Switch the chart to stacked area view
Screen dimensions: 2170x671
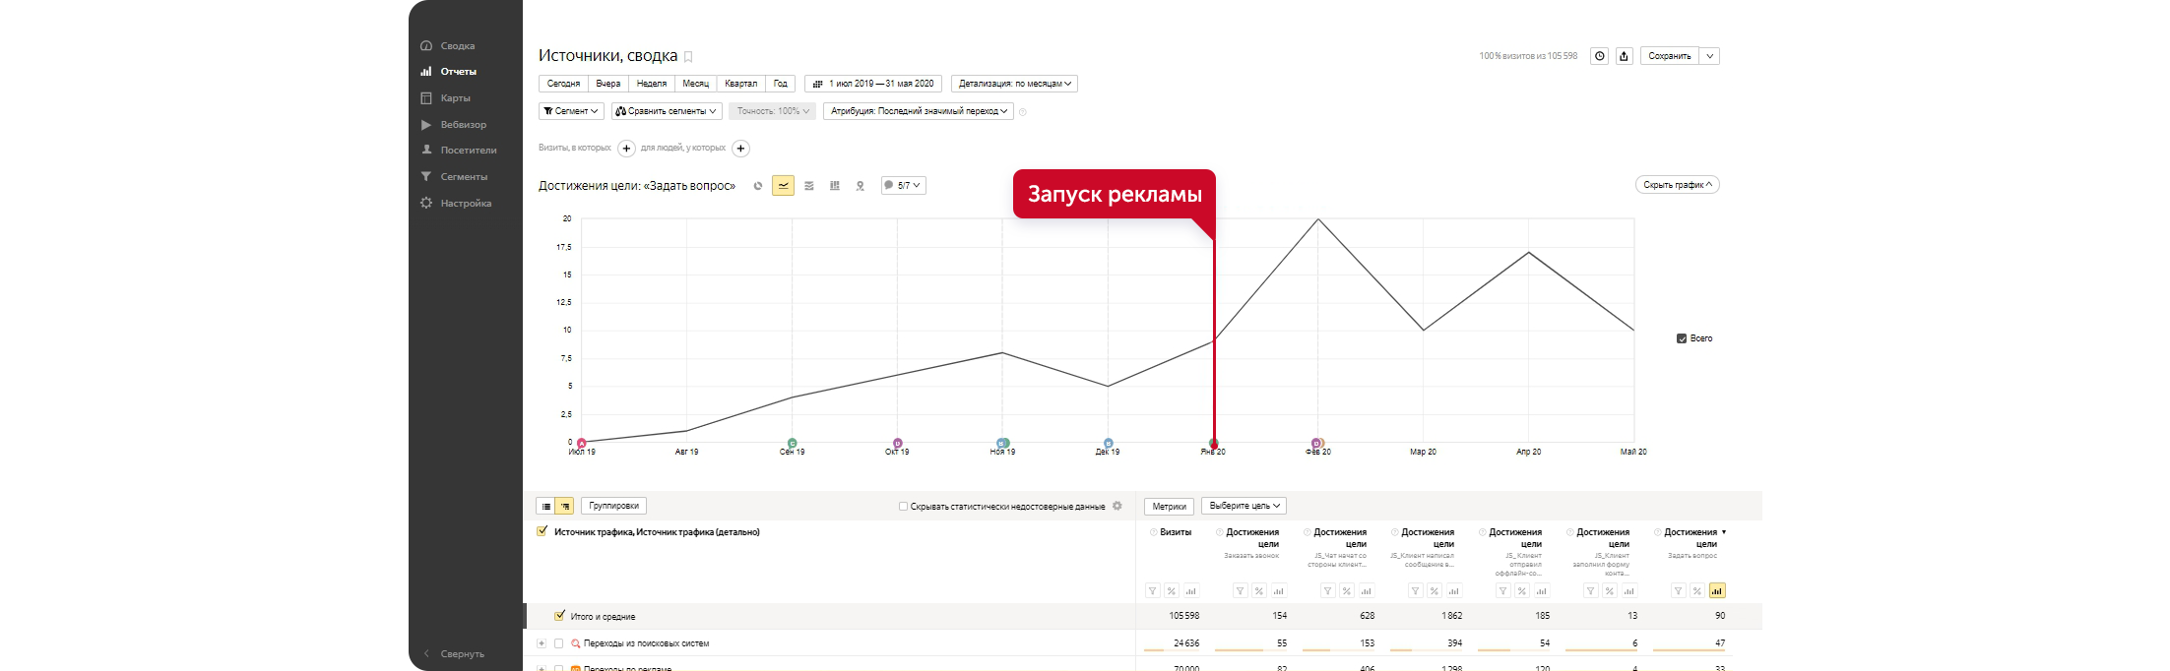tap(809, 186)
